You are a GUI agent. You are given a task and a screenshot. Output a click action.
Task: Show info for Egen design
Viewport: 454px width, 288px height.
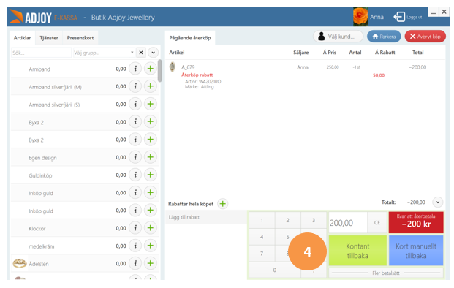click(x=135, y=157)
